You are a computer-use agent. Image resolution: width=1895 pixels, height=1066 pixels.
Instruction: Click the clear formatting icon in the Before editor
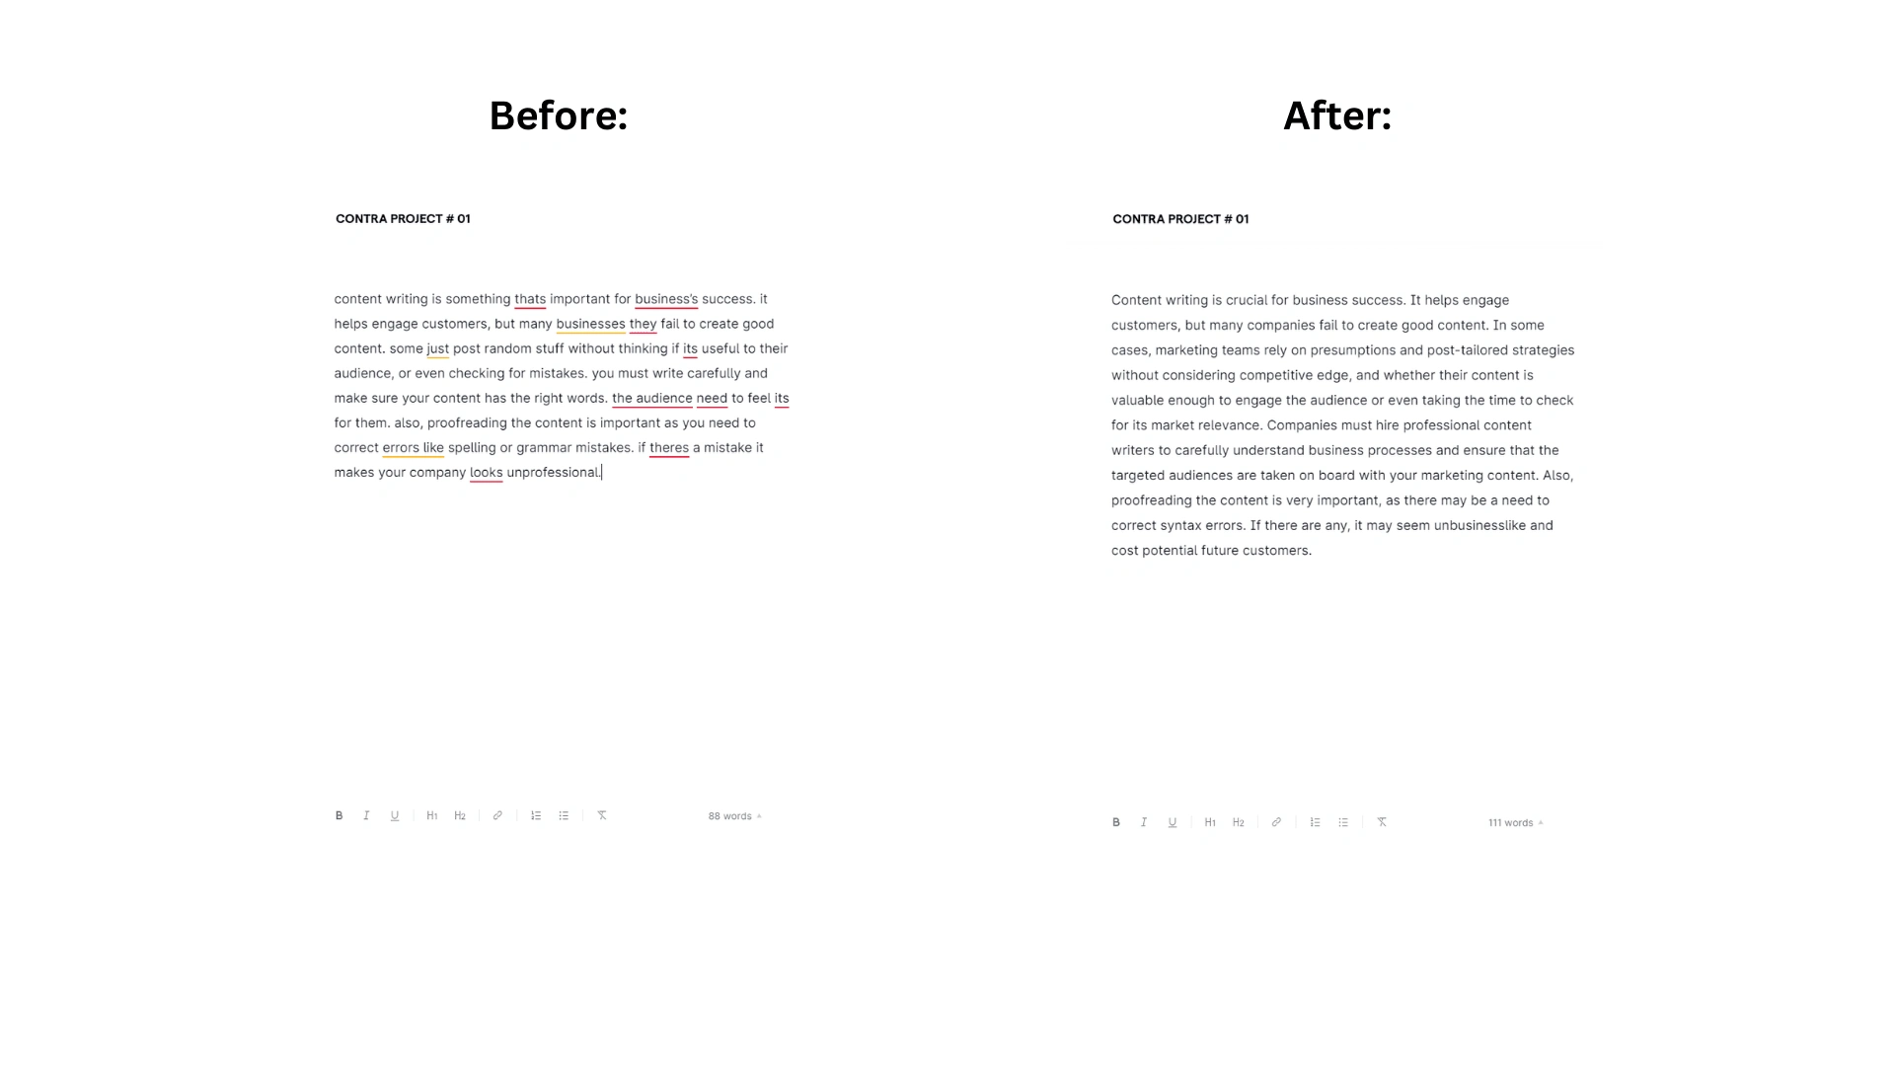pos(601,814)
